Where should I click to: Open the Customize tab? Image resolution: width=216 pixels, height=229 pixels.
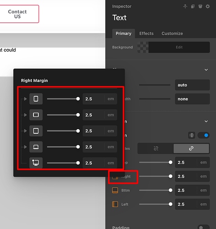click(x=172, y=33)
